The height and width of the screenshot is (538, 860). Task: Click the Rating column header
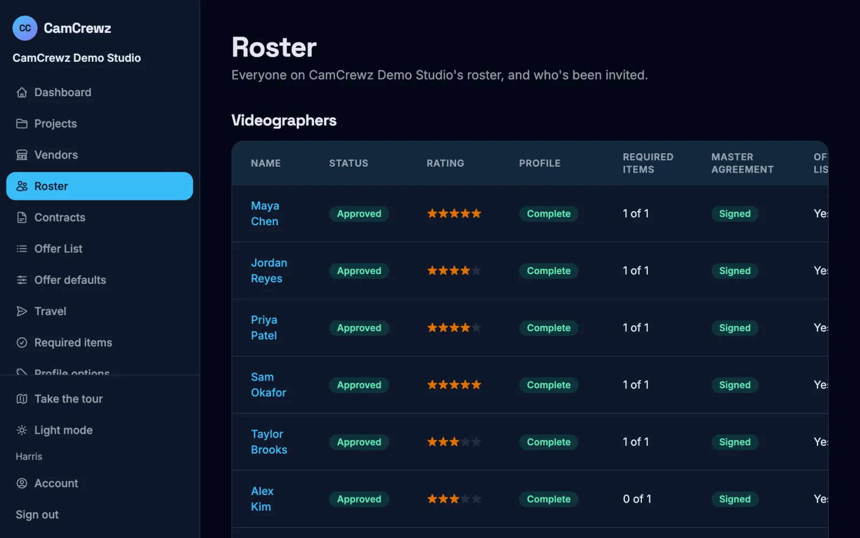point(445,163)
